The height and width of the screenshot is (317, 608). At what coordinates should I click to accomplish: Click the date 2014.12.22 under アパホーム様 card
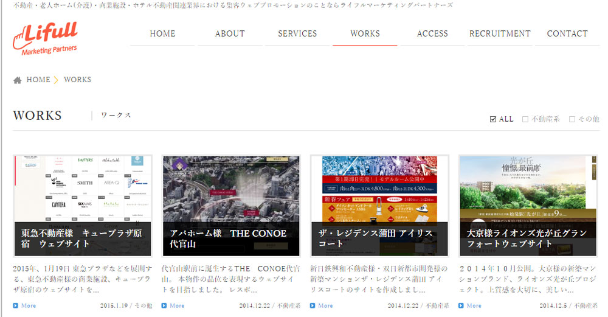point(270,306)
